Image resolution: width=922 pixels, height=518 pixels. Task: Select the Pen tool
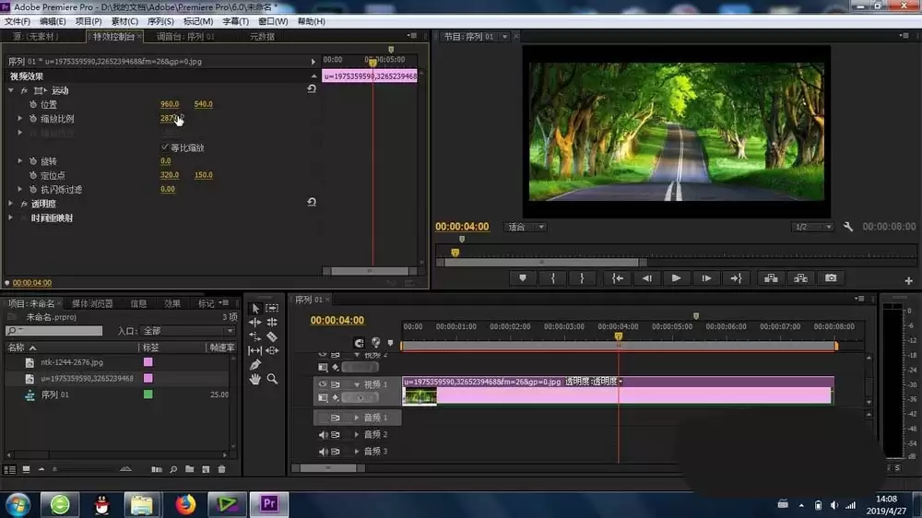tap(255, 365)
